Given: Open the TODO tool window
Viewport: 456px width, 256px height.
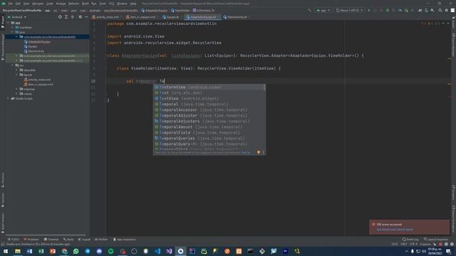Looking at the screenshot, I should 14,240.
